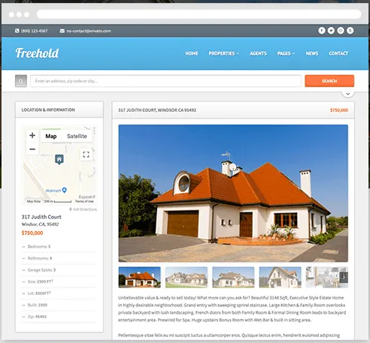Focus the address search input field
Image resolution: width=370 pixels, height=343 pixels.
pyautogui.click(x=165, y=81)
